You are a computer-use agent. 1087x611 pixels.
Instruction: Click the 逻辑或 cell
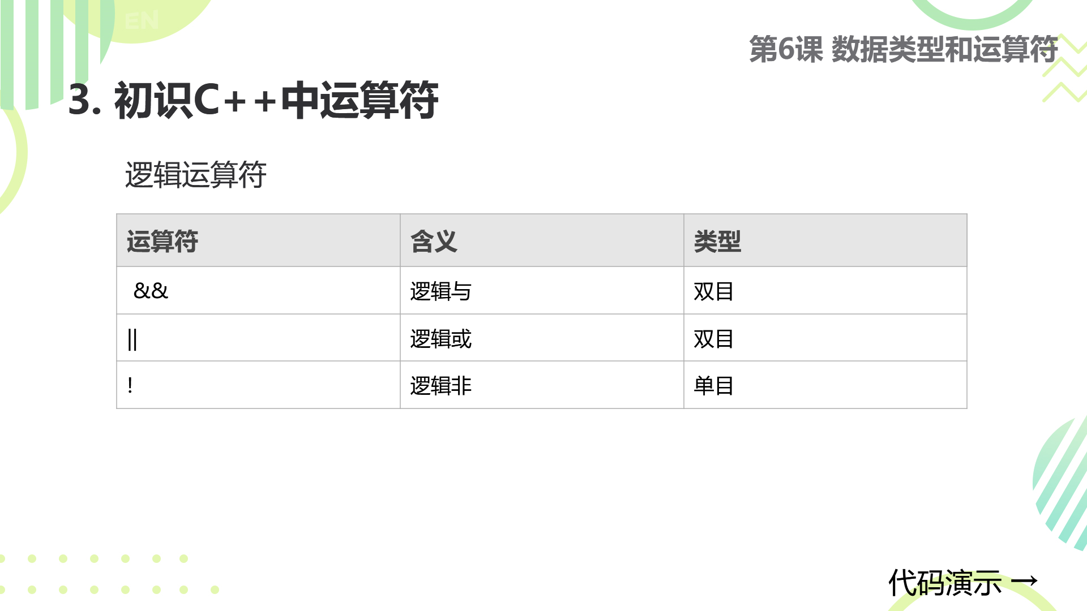point(542,338)
